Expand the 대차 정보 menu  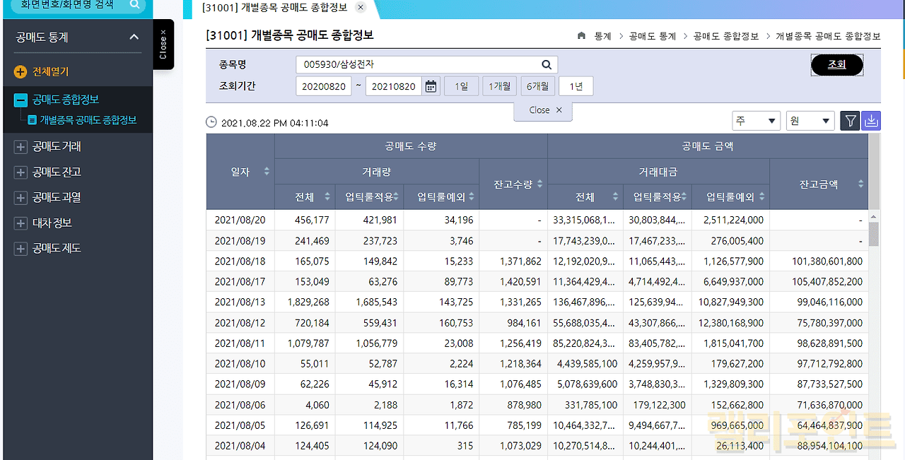point(21,223)
